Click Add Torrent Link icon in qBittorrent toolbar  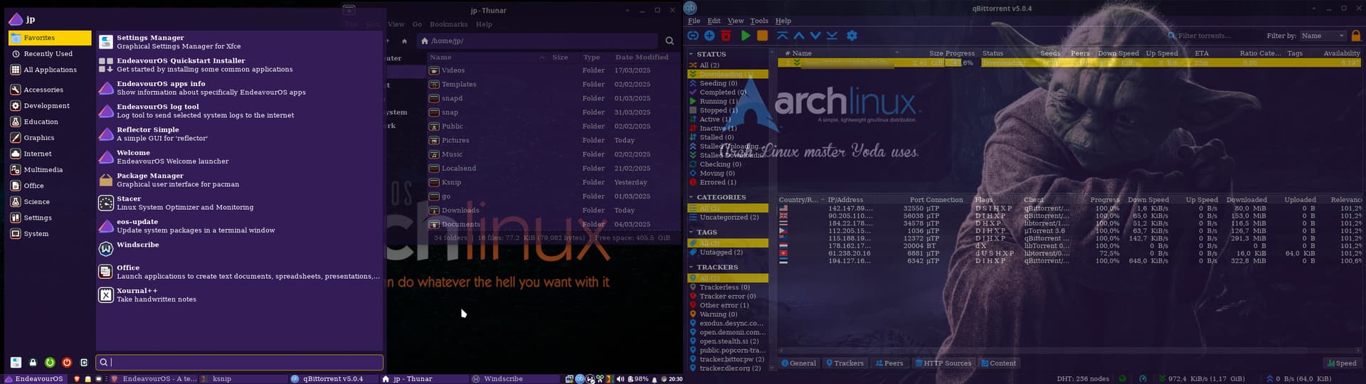[693, 36]
